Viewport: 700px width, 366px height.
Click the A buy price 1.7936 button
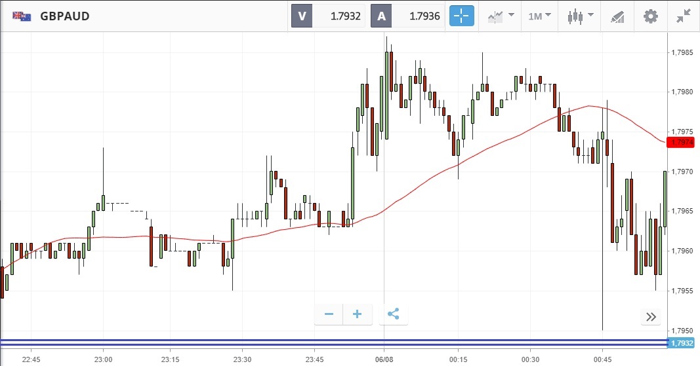click(x=407, y=16)
